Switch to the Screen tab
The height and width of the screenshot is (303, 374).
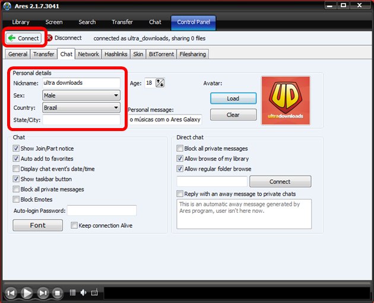[x=54, y=22]
